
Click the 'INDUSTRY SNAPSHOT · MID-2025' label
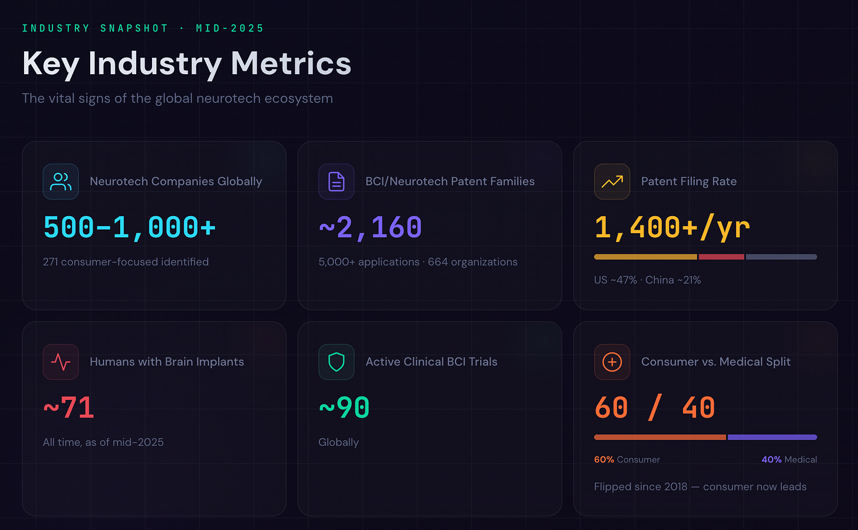pyautogui.click(x=143, y=28)
